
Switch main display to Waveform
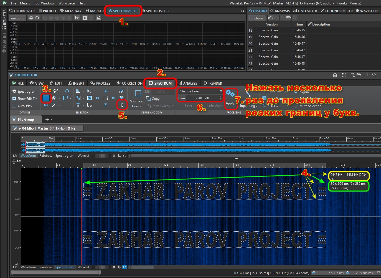28,267
